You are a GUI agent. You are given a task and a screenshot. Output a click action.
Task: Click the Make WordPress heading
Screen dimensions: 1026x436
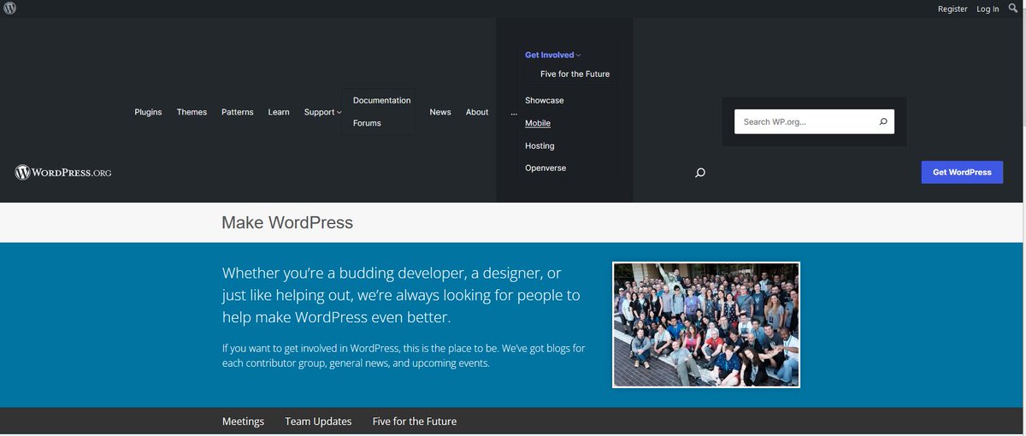point(287,222)
